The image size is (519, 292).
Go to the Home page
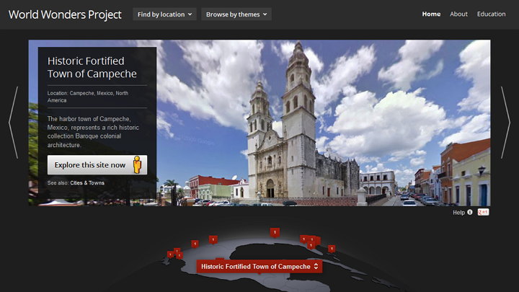(431, 14)
